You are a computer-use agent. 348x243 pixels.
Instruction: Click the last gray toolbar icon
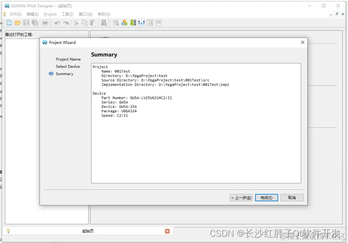[x=159, y=23]
